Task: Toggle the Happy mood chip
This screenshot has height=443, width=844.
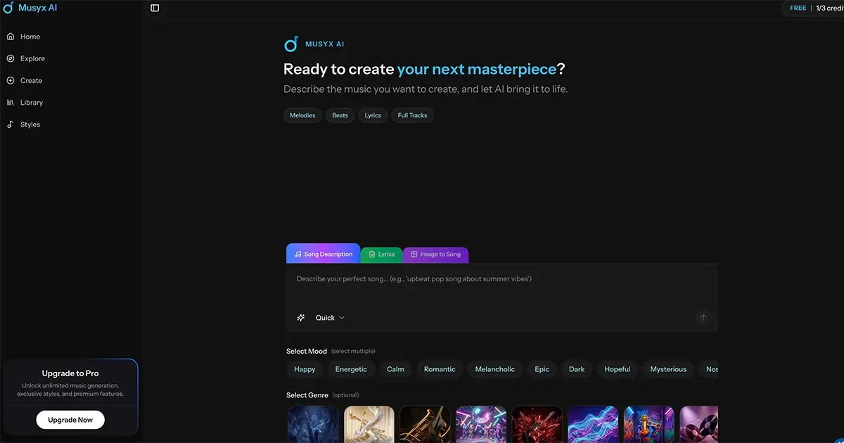Action: coord(305,369)
